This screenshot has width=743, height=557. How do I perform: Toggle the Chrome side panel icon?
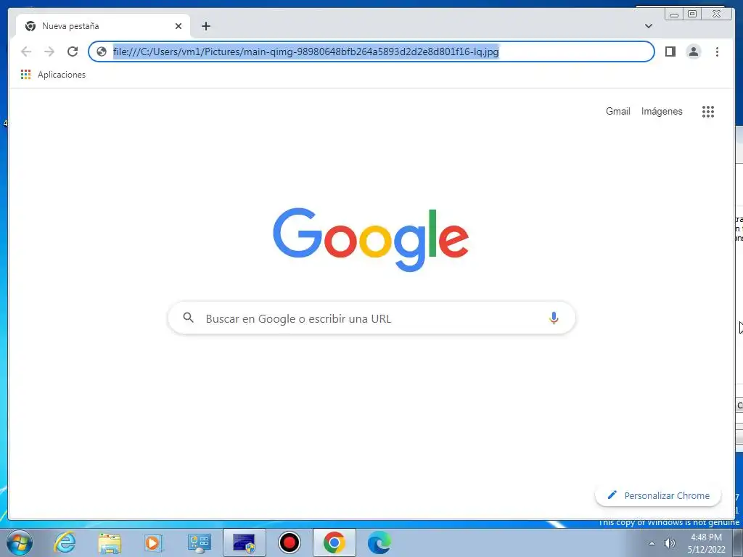pyautogui.click(x=670, y=51)
